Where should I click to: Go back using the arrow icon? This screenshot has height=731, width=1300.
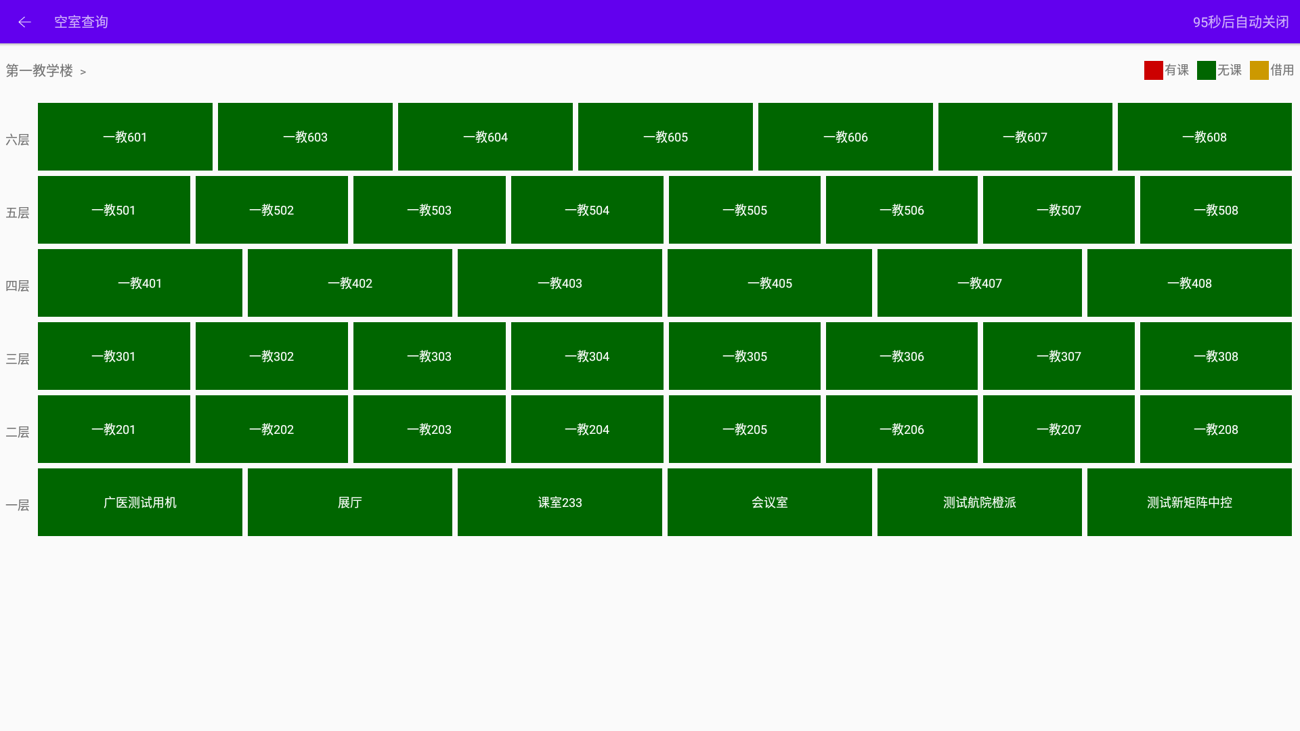24,22
